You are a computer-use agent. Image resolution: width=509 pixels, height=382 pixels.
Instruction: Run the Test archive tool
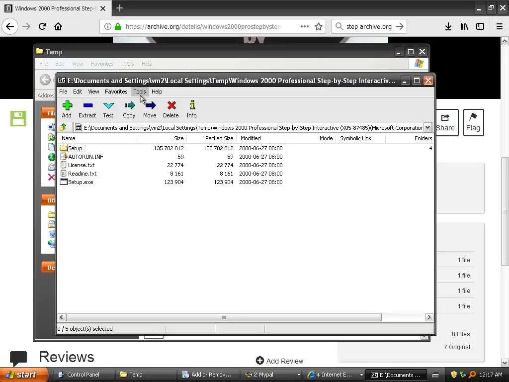pos(108,105)
